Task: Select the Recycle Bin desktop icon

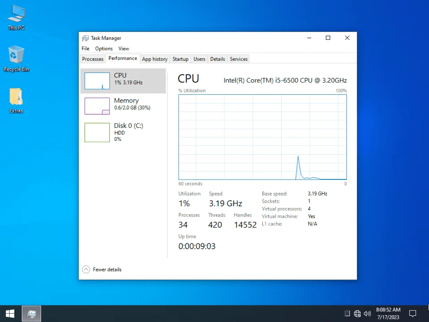Action: 16,58
